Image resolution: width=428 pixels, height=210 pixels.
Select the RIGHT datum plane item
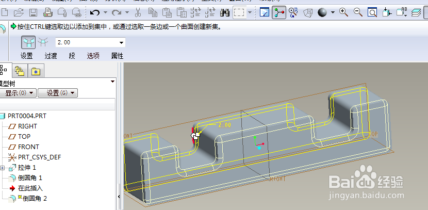pos(27,126)
